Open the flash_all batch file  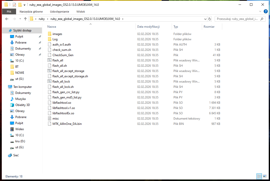tap(58, 60)
